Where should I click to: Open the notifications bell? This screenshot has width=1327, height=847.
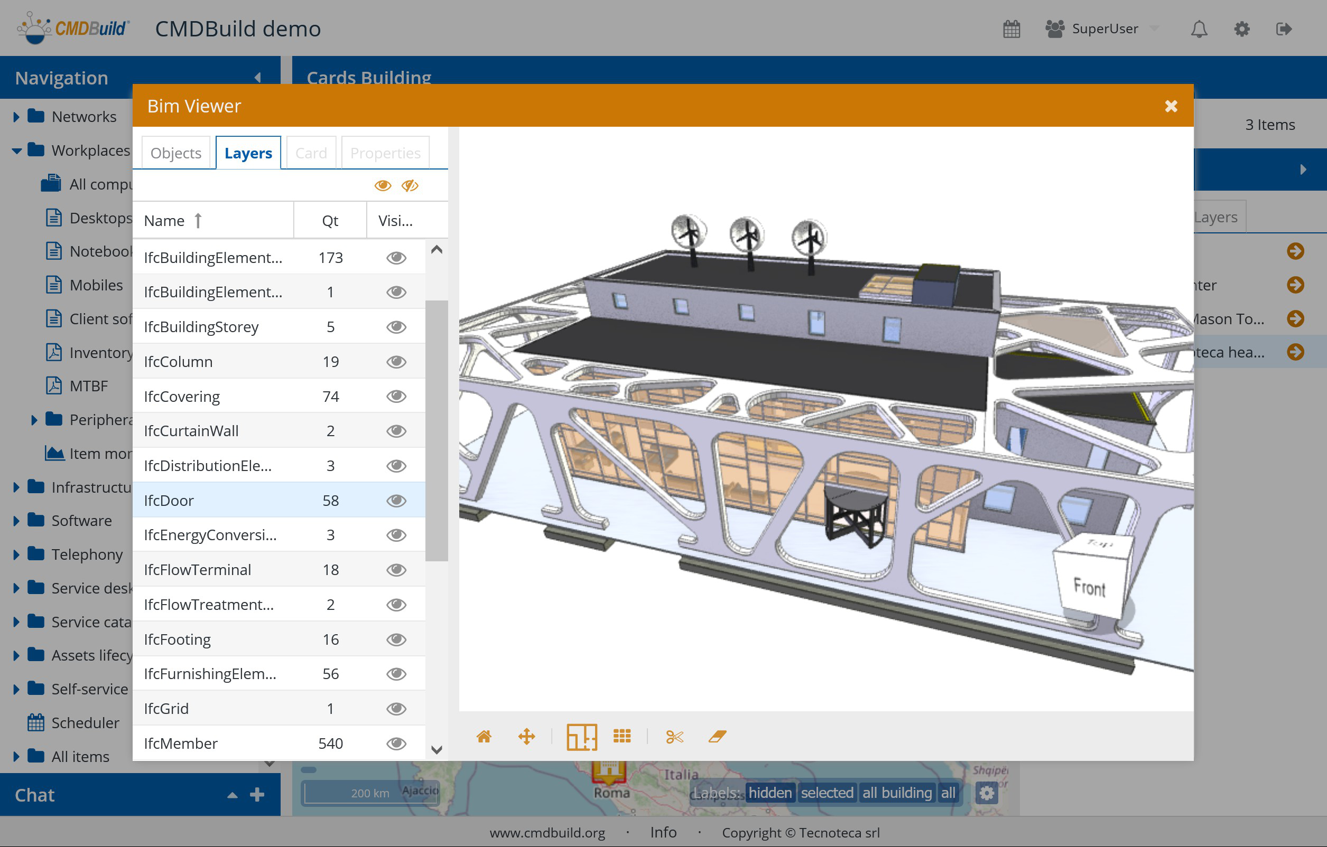pyautogui.click(x=1199, y=29)
